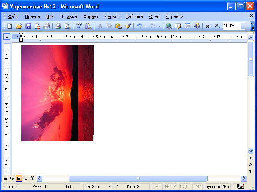Select the sunset picture in the document
The width and height of the screenshot is (257, 192).
(x=57, y=93)
